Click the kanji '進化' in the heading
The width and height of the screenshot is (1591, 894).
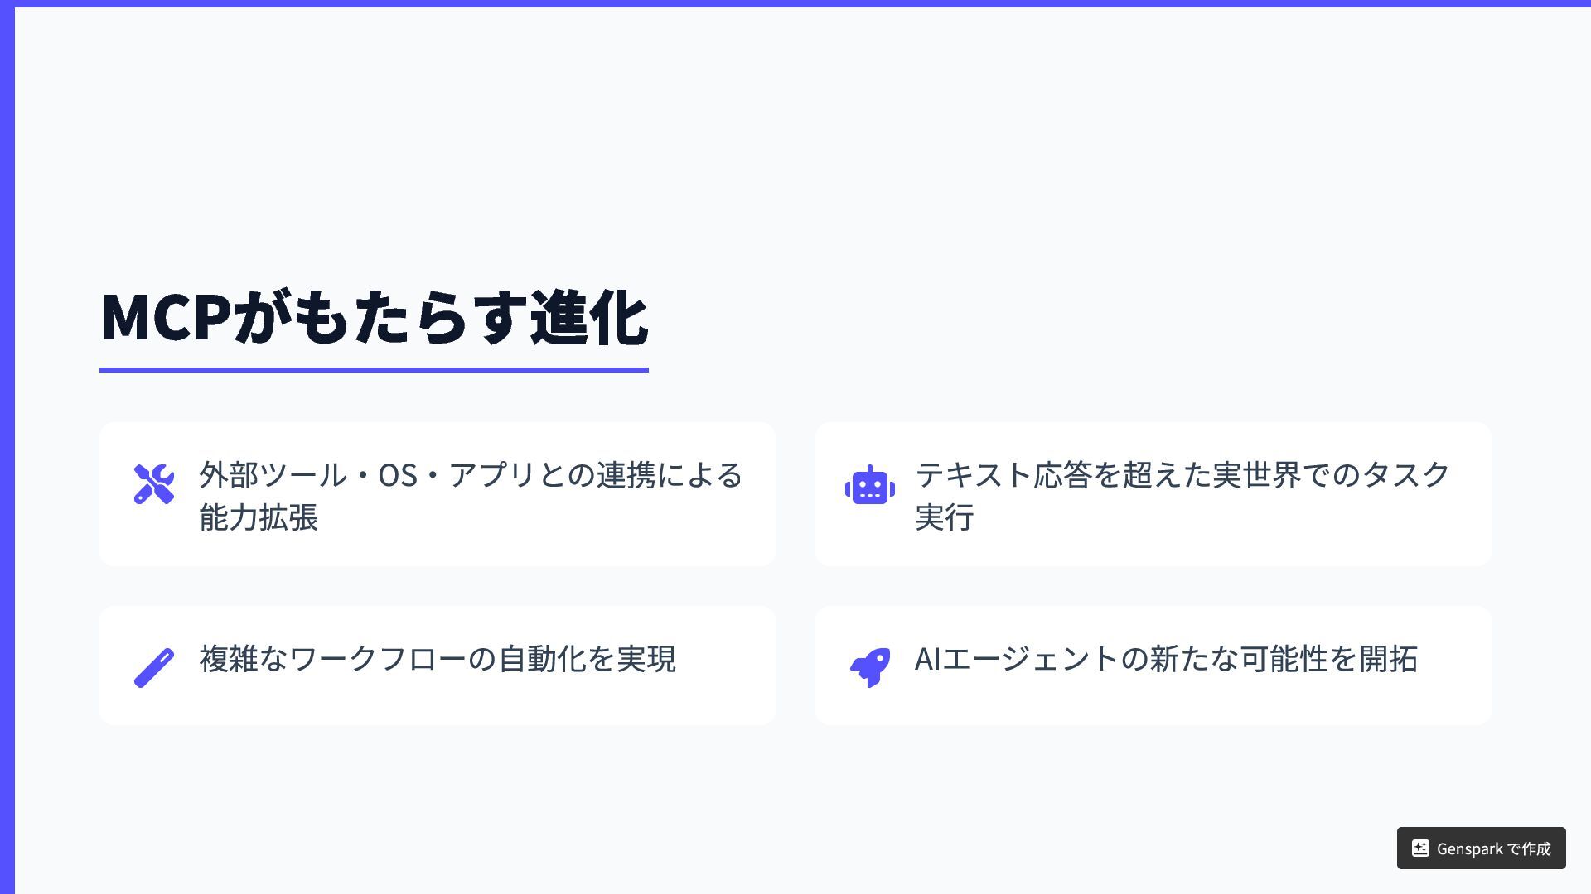tap(588, 319)
